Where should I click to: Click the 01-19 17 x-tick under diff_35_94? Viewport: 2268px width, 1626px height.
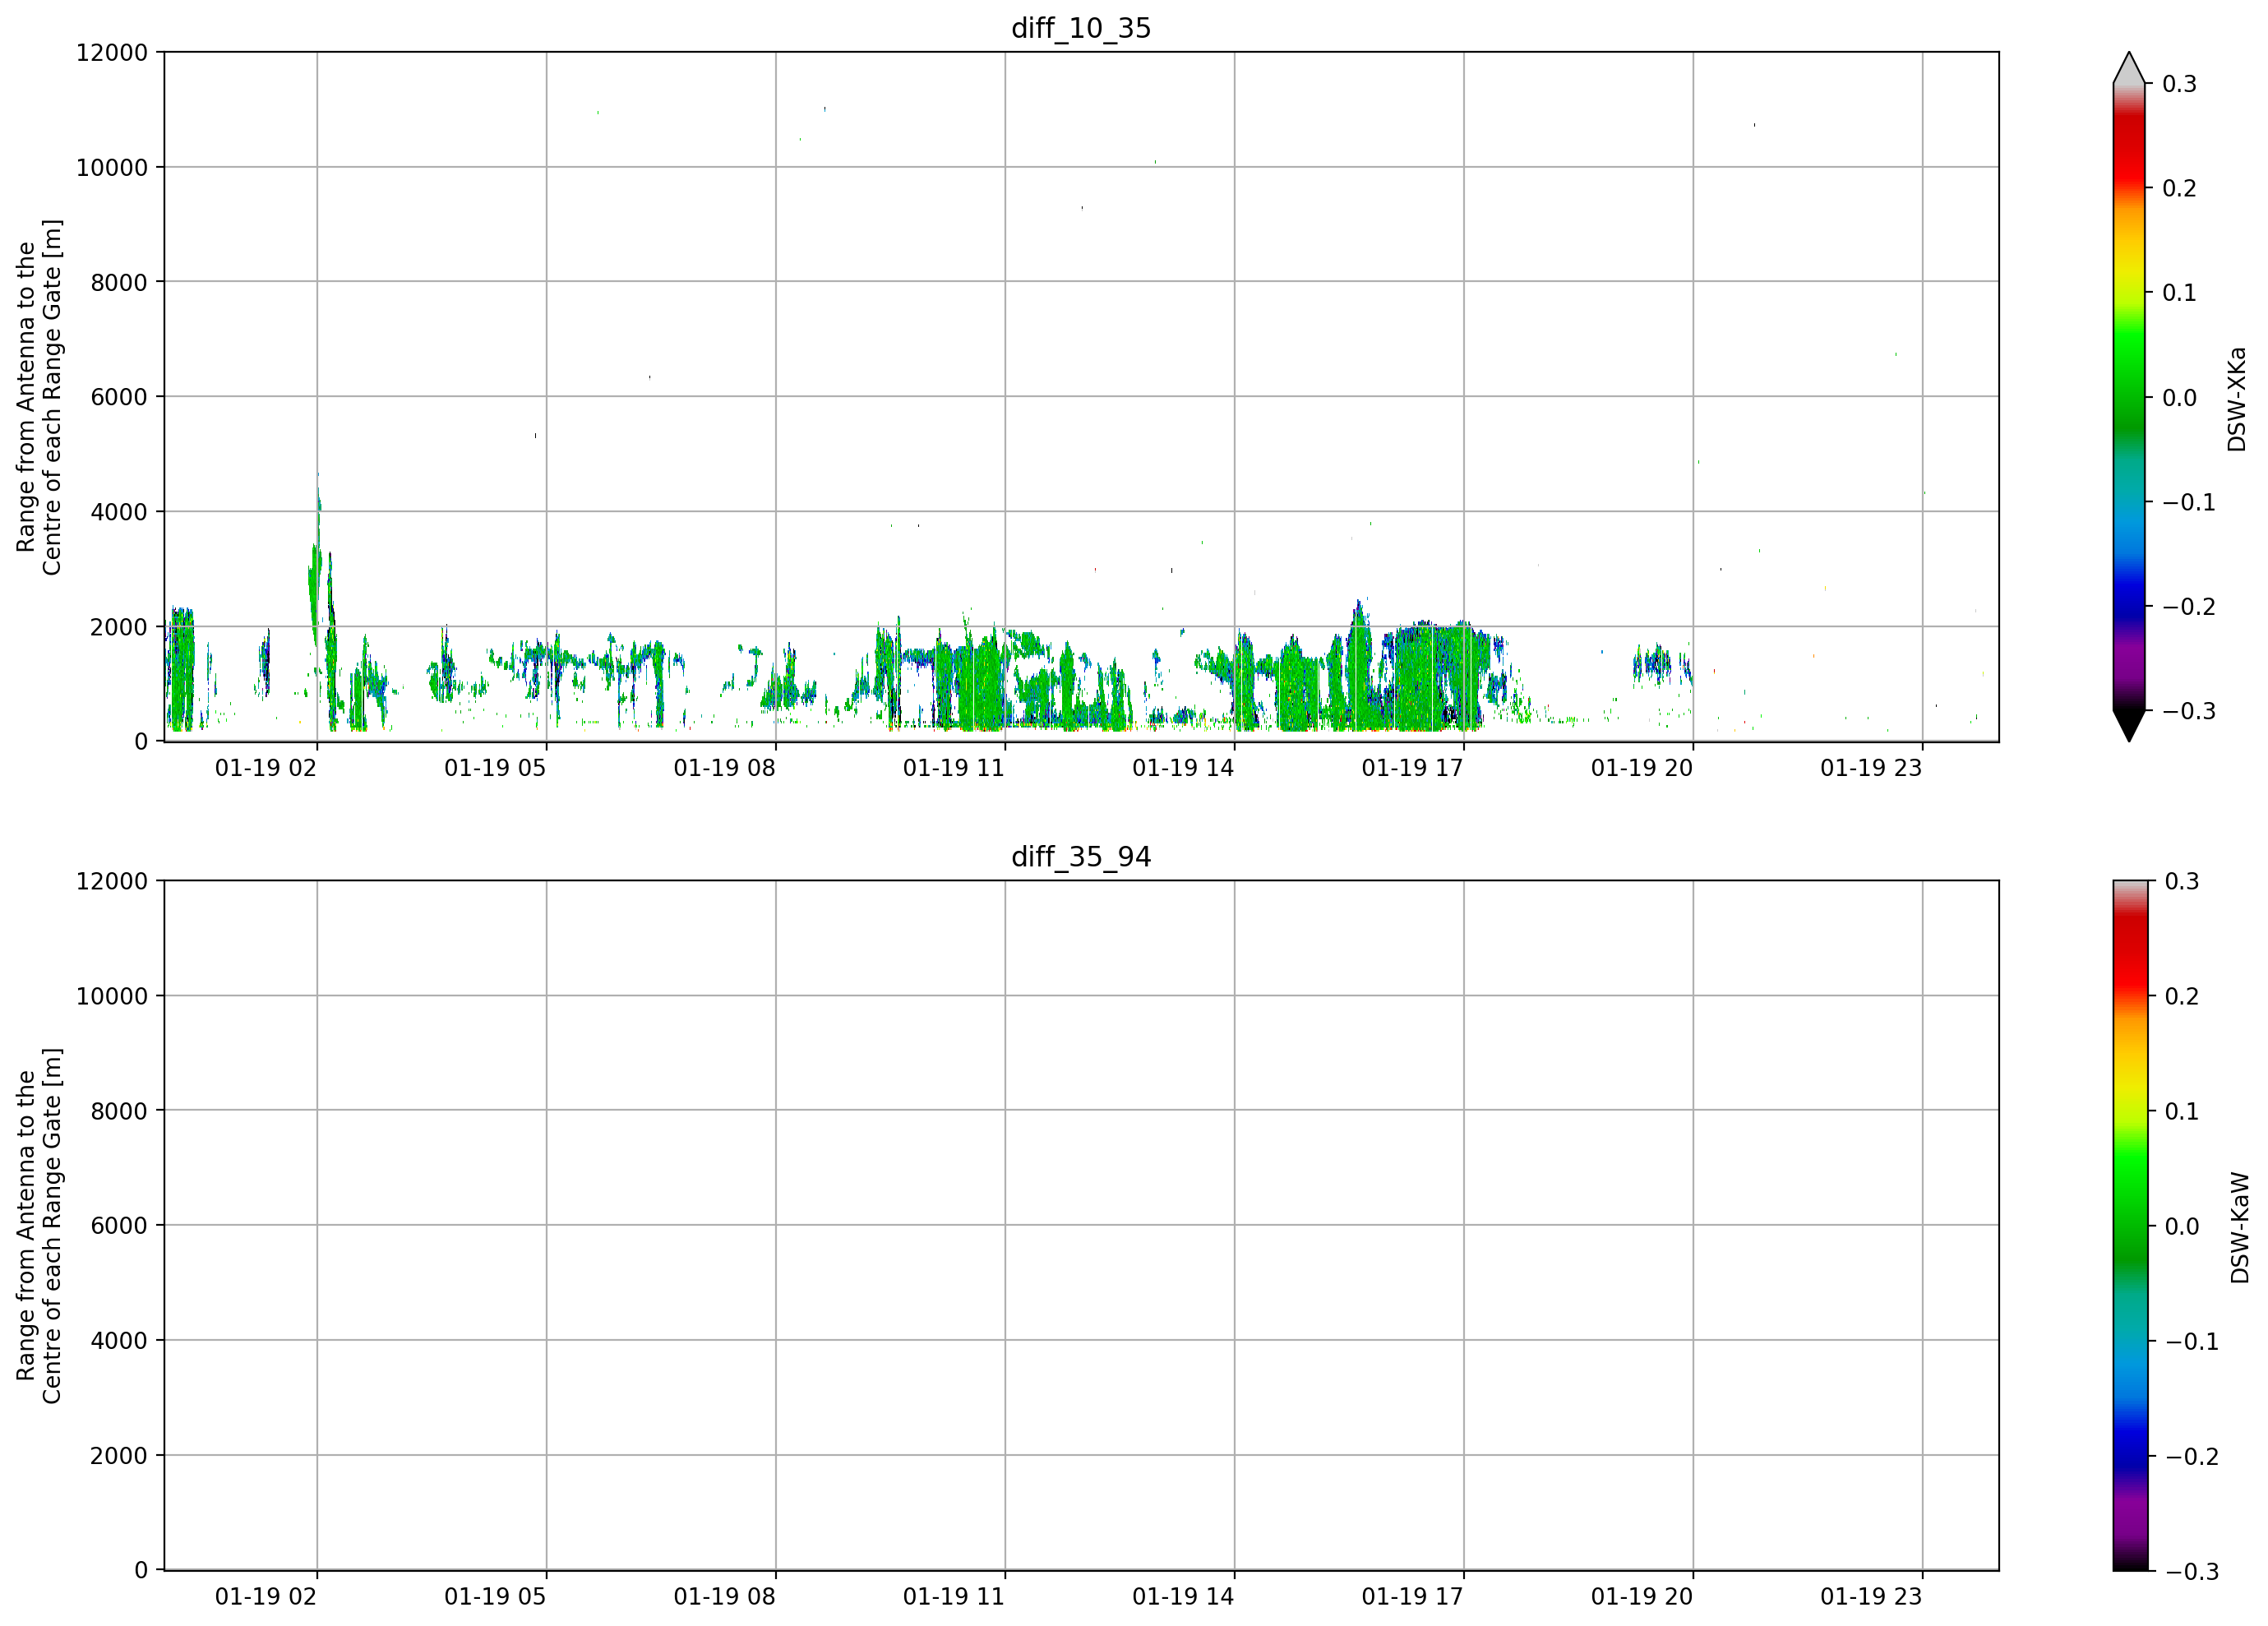[x=1412, y=1597]
